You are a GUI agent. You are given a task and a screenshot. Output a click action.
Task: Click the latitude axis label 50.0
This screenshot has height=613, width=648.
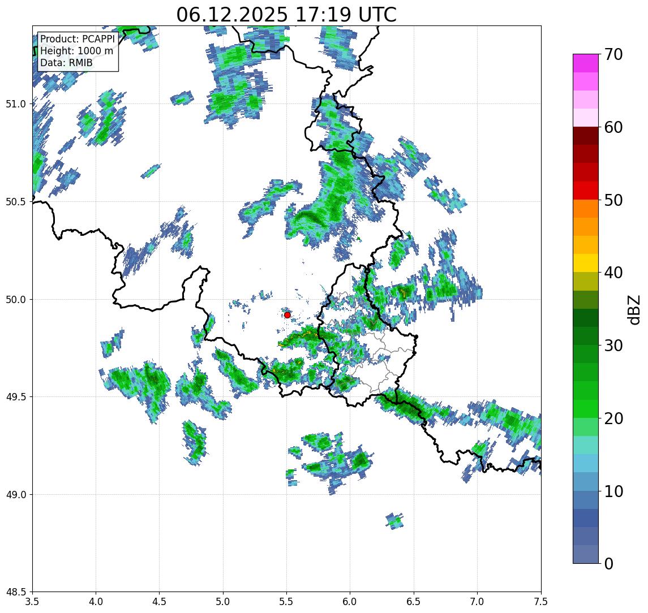(x=16, y=300)
